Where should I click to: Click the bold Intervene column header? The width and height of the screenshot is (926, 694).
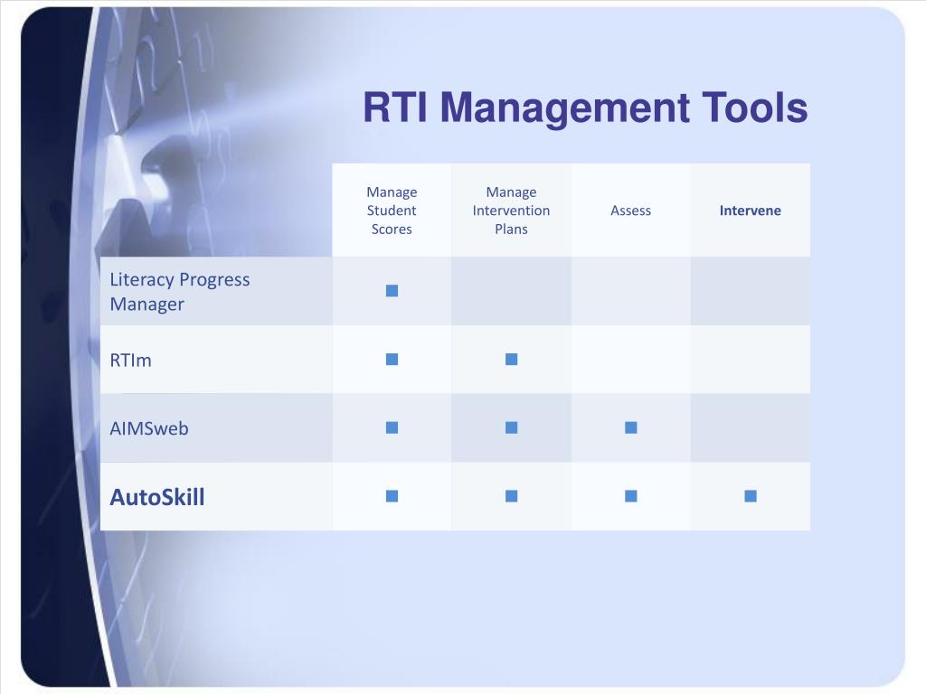click(x=750, y=211)
